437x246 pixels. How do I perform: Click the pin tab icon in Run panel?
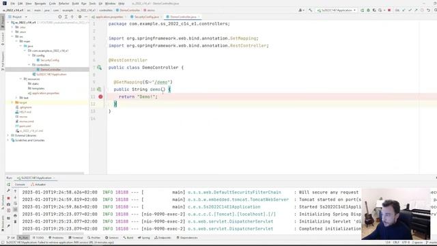(x=9, y=226)
